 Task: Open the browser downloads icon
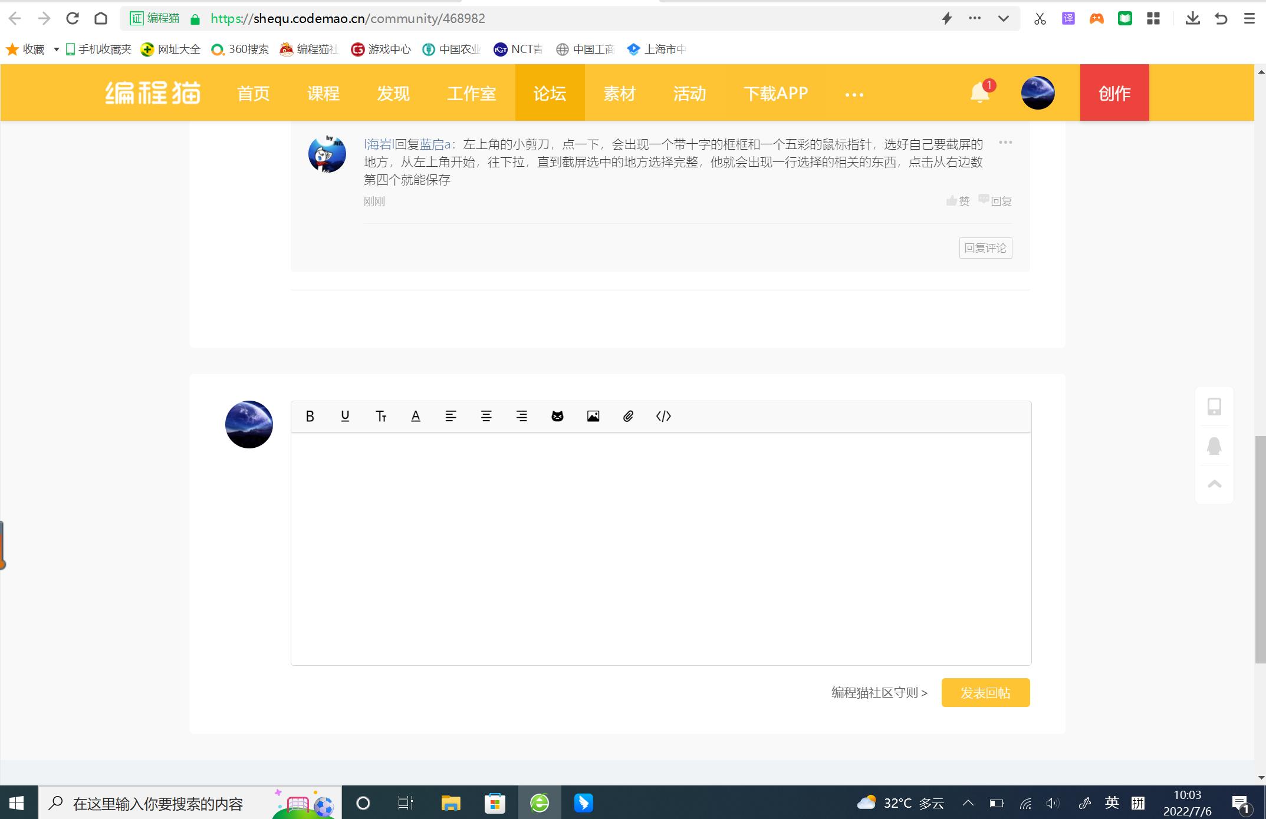(1192, 19)
